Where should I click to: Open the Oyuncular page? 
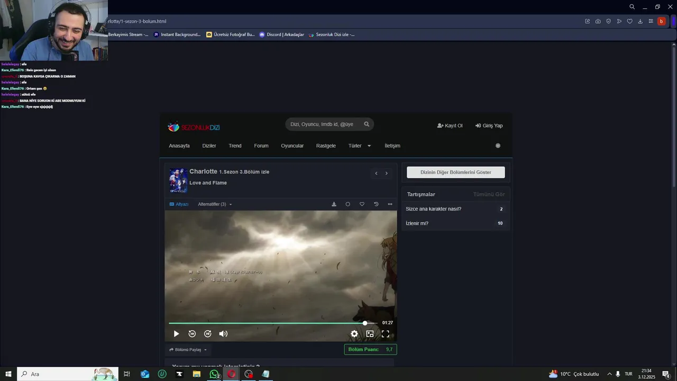pyautogui.click(x=292, y=146)
